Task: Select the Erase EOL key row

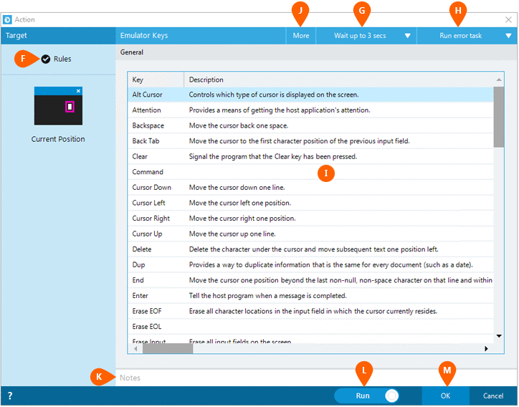Action: point(311,327)
